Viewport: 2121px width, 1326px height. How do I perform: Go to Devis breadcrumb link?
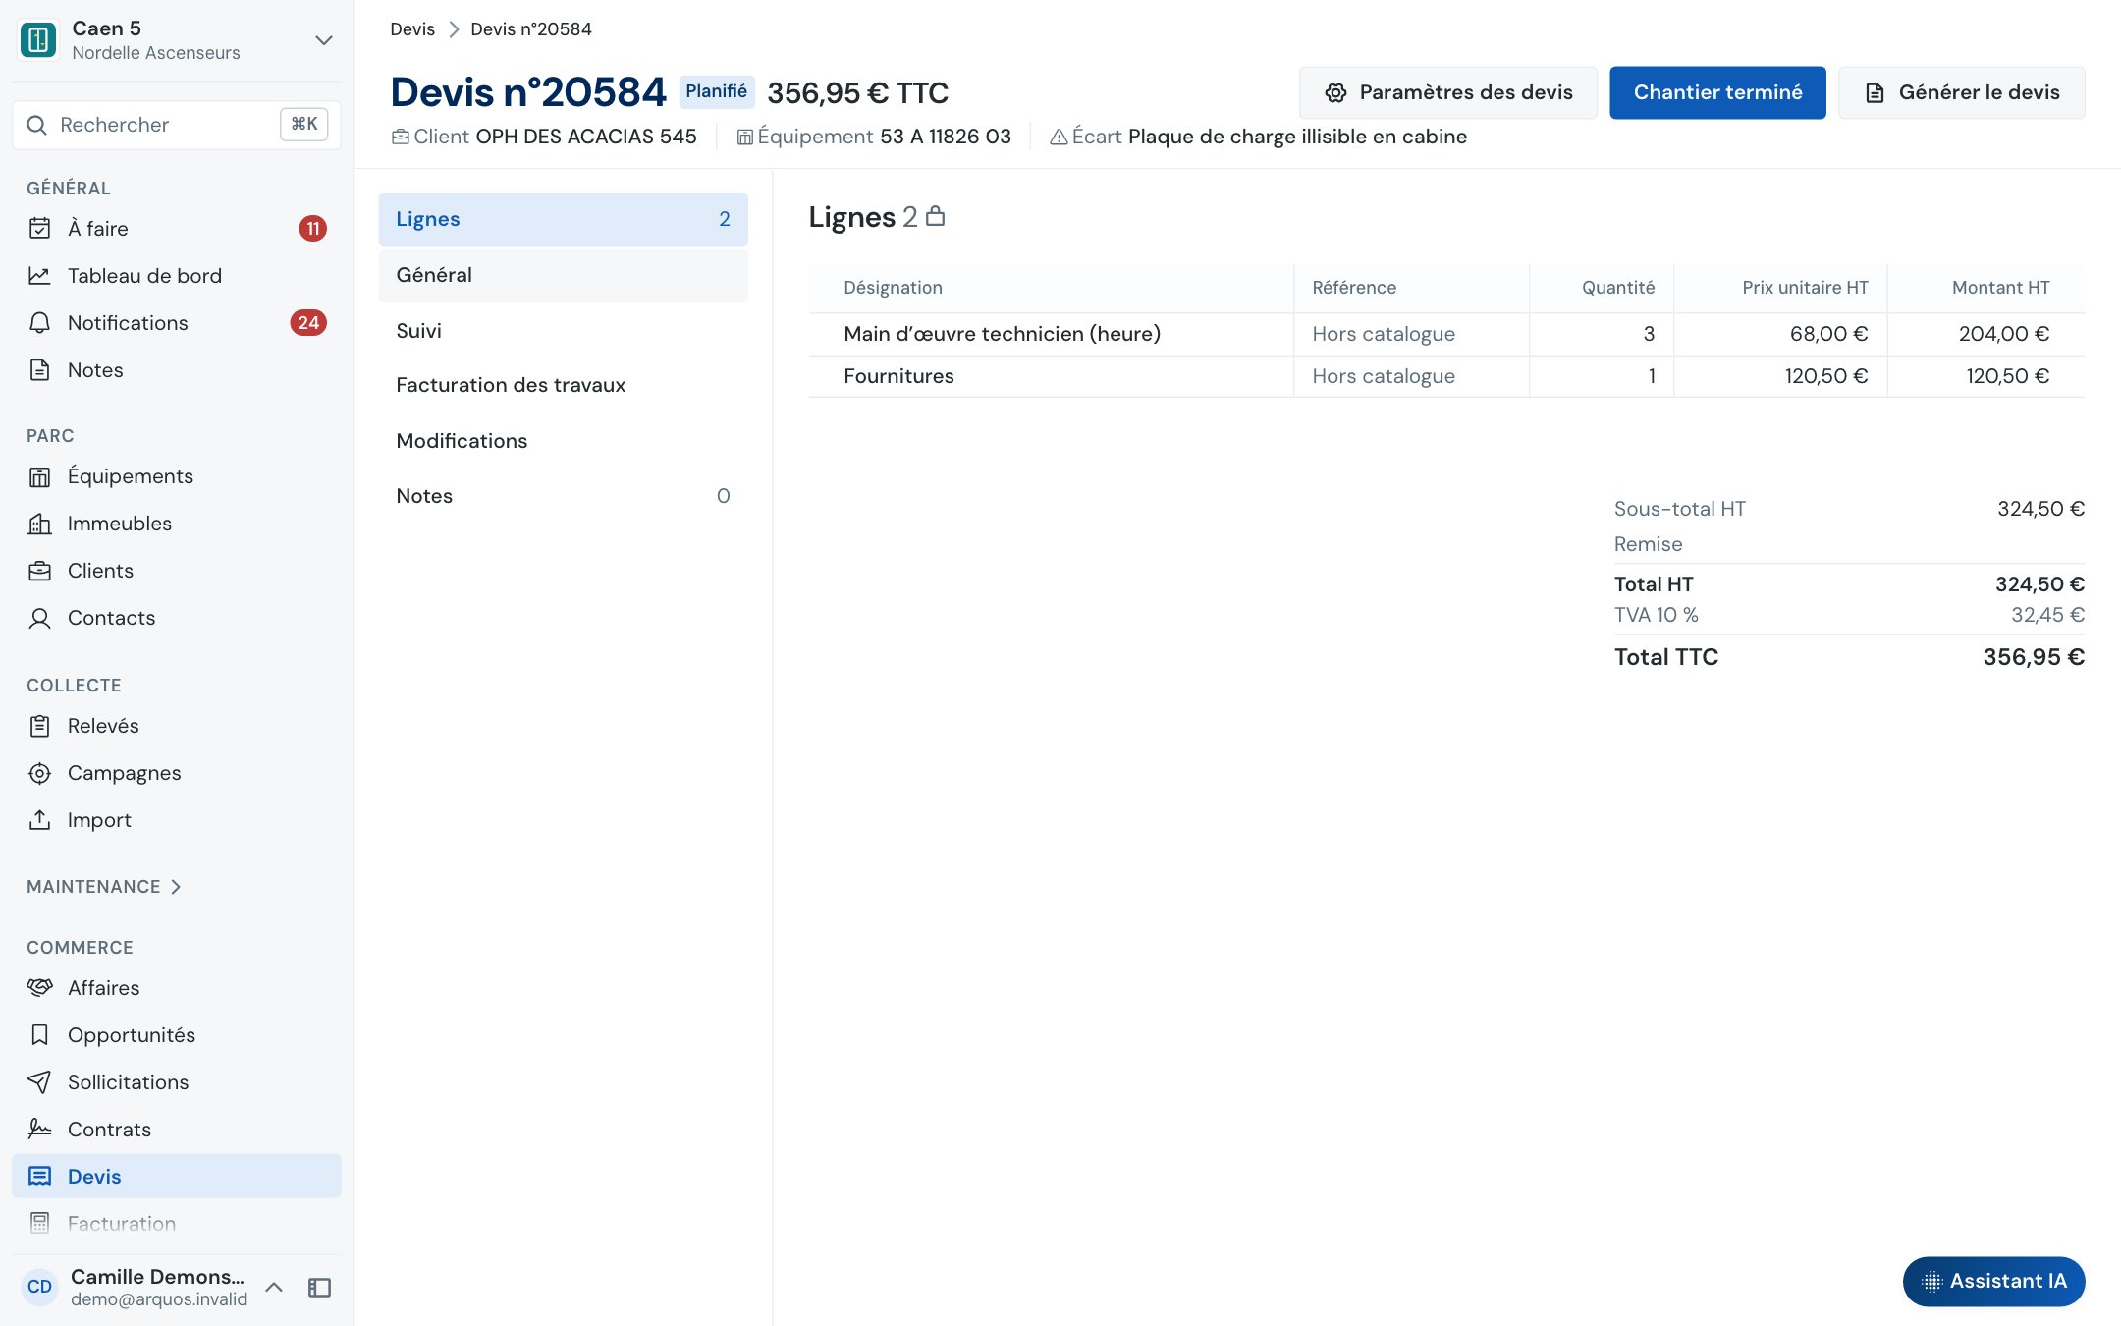(x=412, y=29)
